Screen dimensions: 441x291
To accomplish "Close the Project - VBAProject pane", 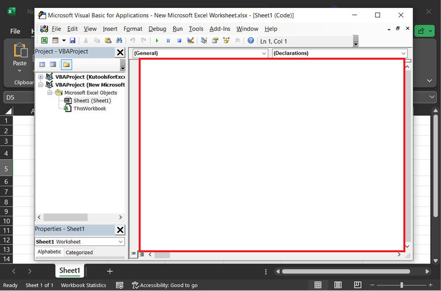I will tap(120, 52).
